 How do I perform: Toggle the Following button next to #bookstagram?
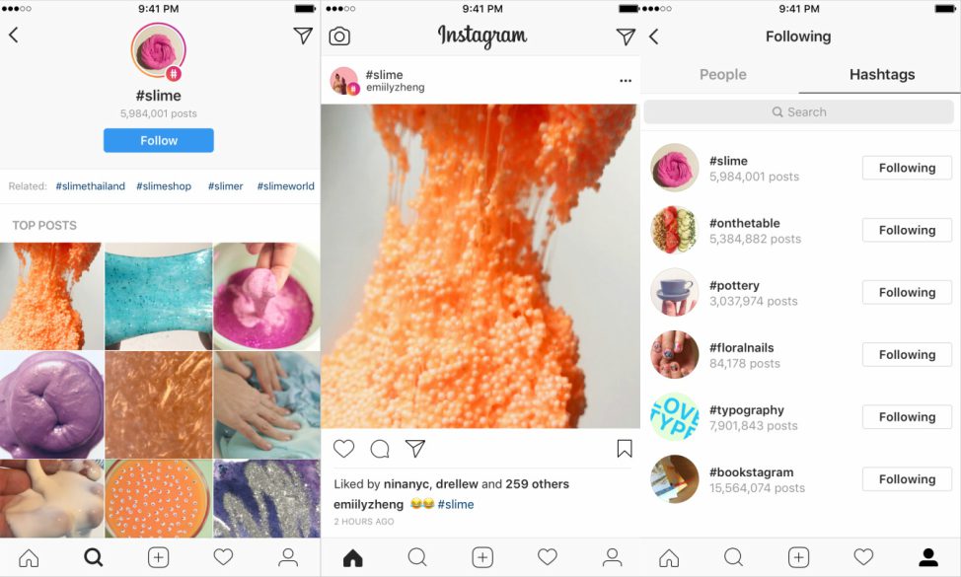click(907, 479)
